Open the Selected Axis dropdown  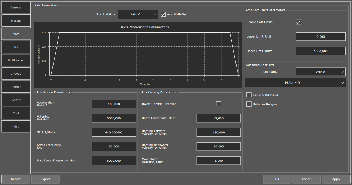coord(138,14)
